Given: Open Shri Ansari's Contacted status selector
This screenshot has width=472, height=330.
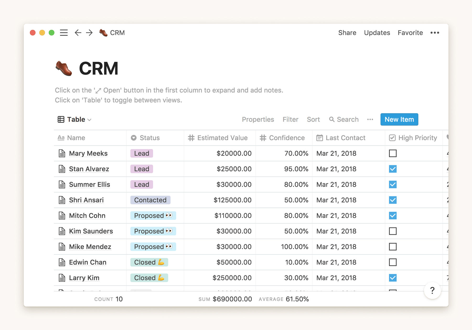Looking at the screenshot, I should pyautogui.click(x=150, y=200).
